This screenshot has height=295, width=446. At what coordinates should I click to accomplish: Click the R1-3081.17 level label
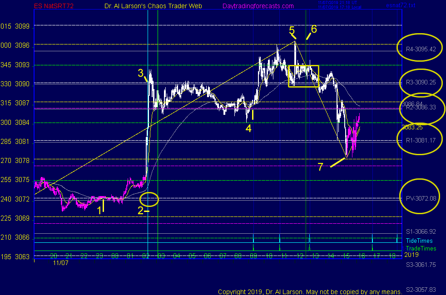tap(421, 140)
